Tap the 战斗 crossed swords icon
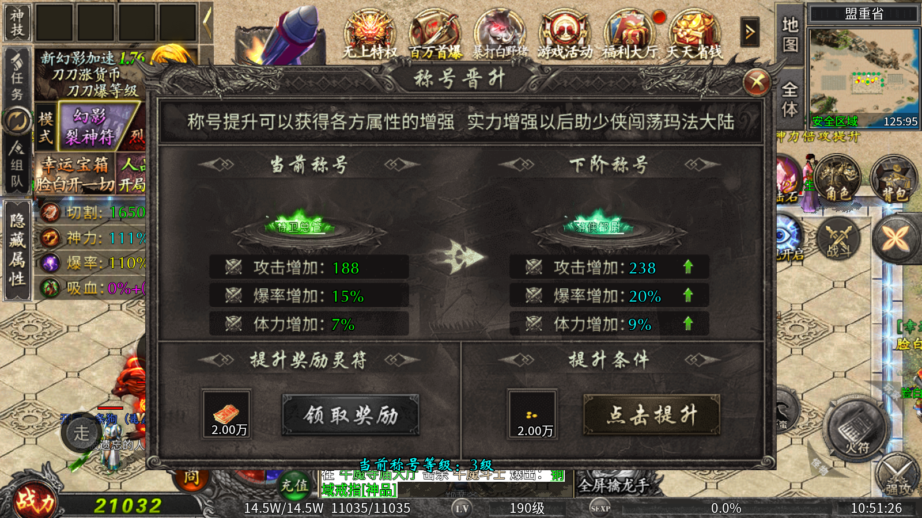Image resolution: width=922 pixels, height=518 pixels. coord(838,238)
